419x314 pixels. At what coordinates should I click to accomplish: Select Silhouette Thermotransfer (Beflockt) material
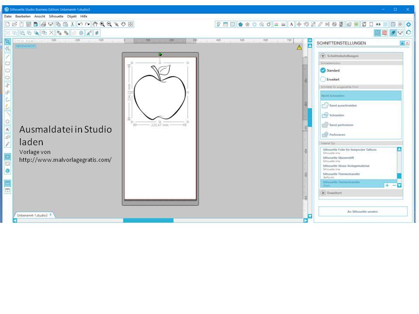pos(359,175)
